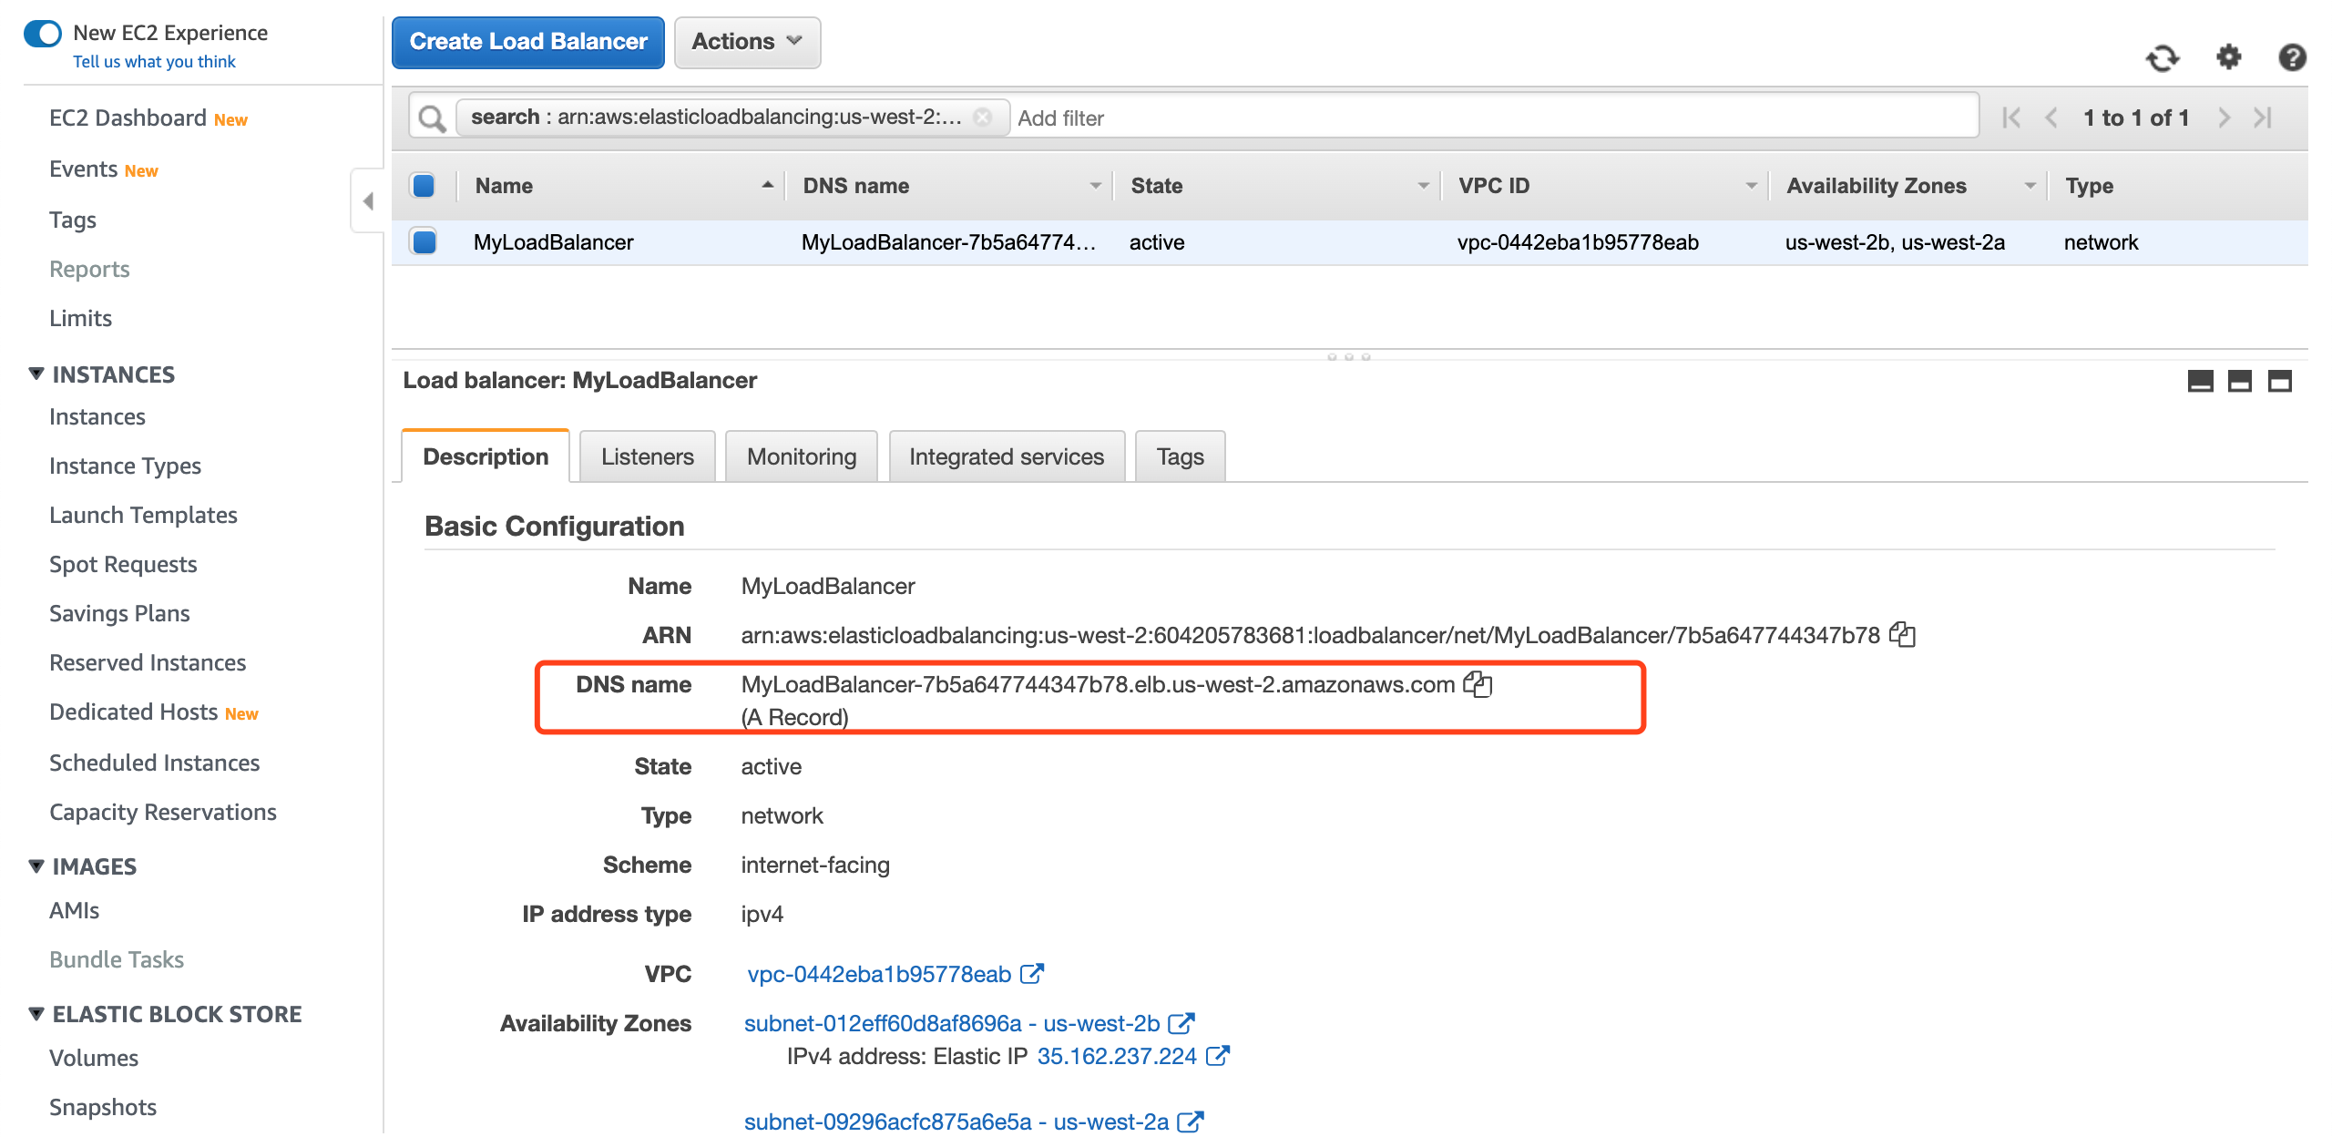Open the settings gear icon
This screenshot has width=2332, height=1137.
tap(2228, 57)
